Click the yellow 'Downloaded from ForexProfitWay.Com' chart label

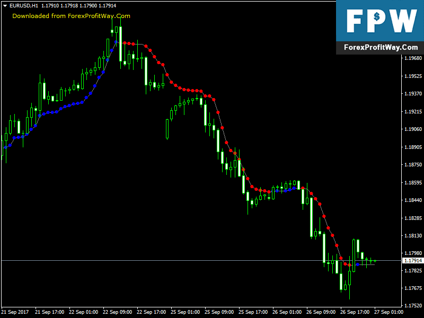71,16
